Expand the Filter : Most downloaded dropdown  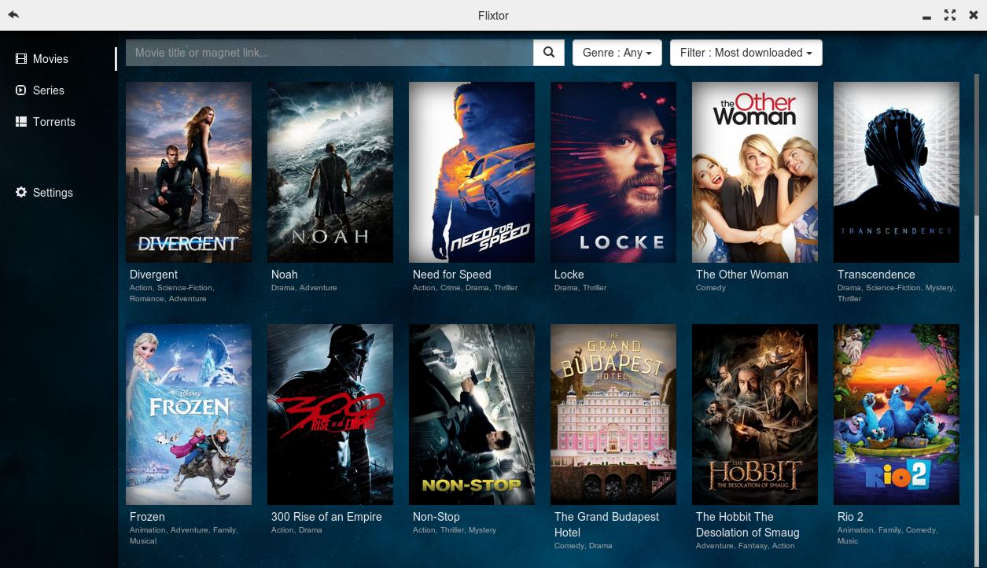(746, 53)
